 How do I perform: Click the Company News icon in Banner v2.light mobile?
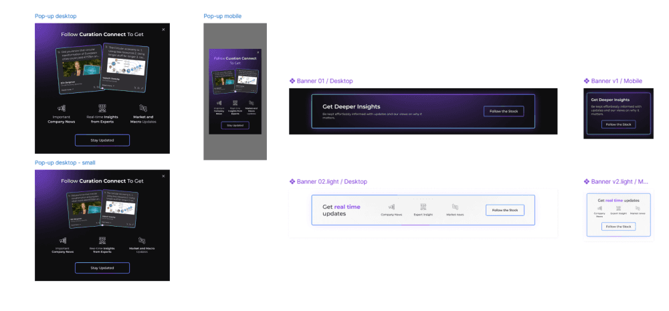(x=599, y=208)
